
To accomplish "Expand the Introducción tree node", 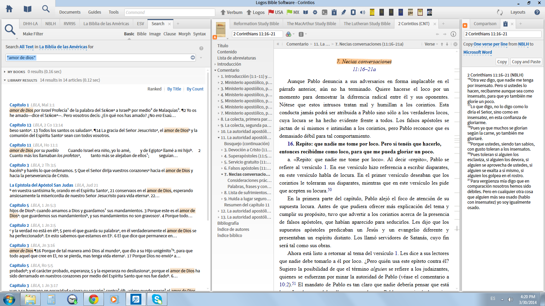I will pyautogui.click(x=215, y=64).
